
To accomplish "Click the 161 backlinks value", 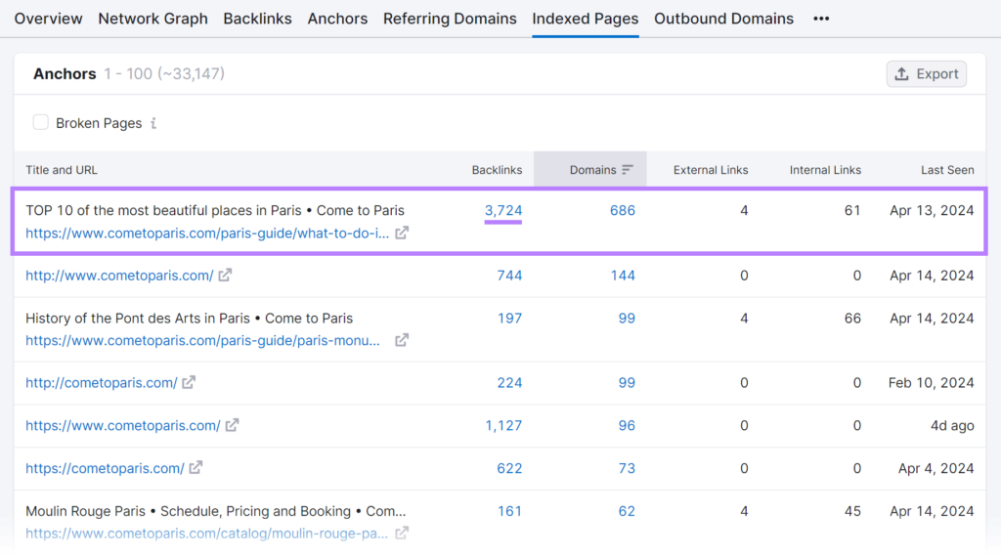I will (x=509, y=511).
